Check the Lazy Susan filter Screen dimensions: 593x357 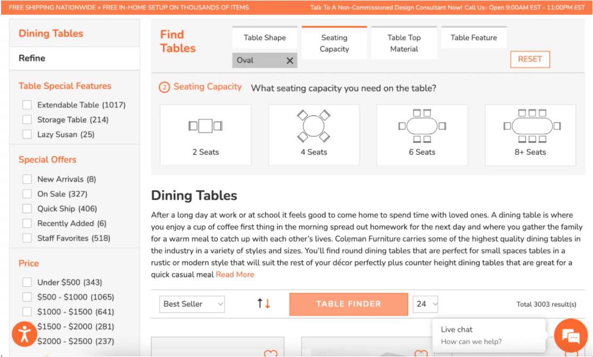click(x=27, y=135)
